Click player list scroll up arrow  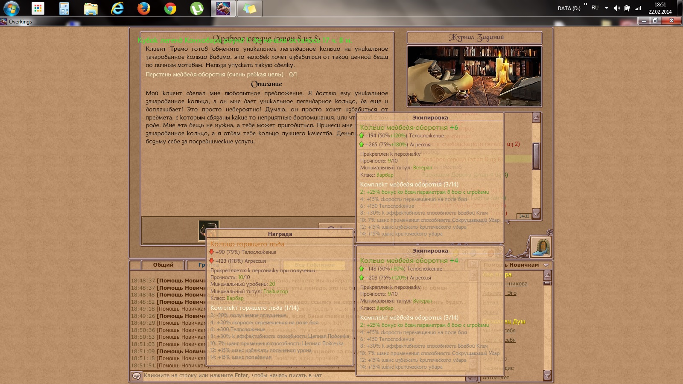click(x=547, y=275)
